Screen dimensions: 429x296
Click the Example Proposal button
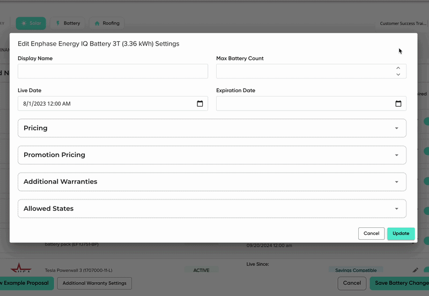point(26,283)
